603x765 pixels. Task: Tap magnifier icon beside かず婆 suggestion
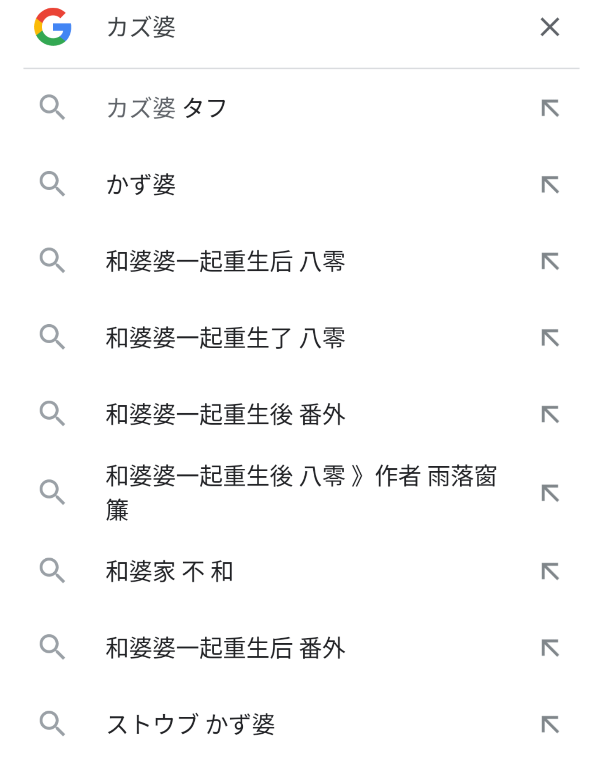(52, 184)
